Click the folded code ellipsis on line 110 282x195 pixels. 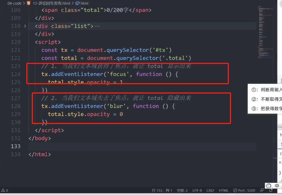[x=97, y=26]
